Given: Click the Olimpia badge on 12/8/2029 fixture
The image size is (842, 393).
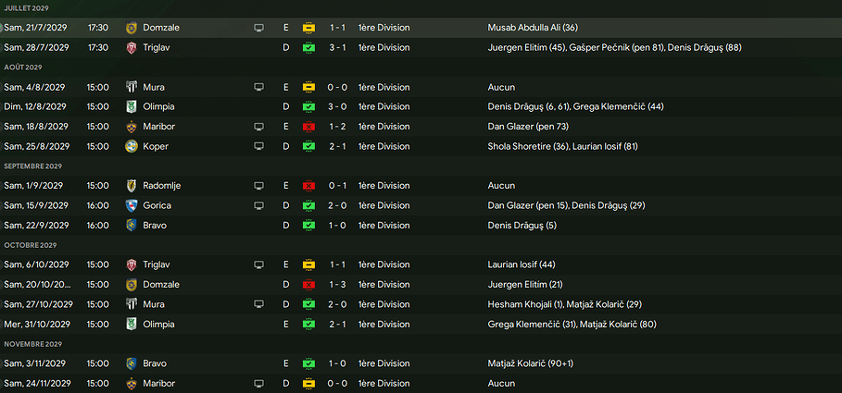Looking at the screenshot, I should coord(132,106).
